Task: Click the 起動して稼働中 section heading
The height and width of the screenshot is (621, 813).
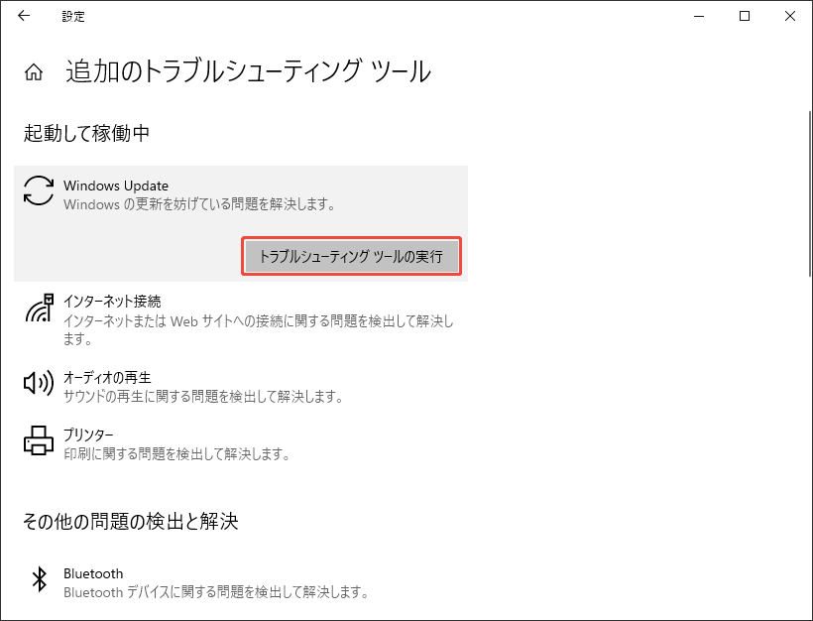Action: [86, 133]
